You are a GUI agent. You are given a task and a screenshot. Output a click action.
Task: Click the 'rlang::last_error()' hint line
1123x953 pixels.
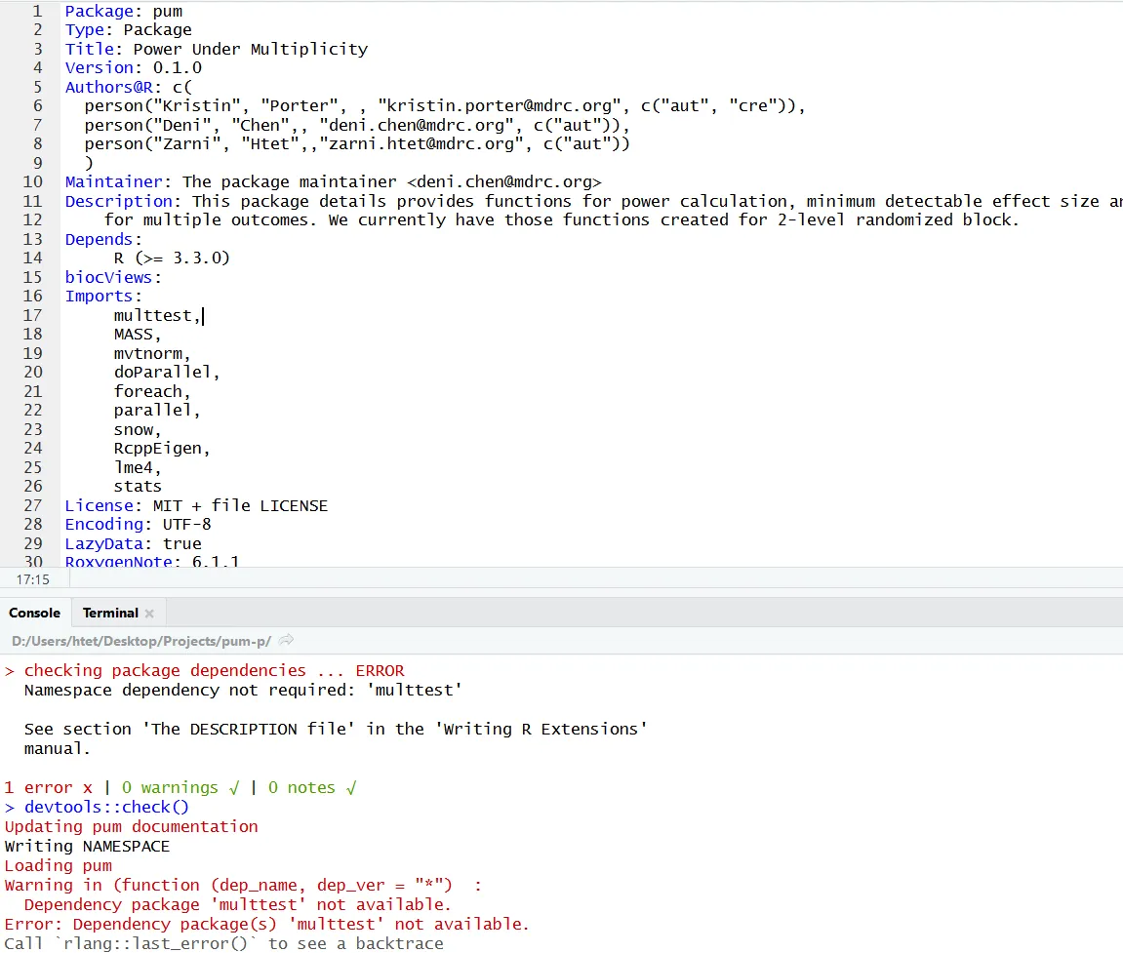(x=223, y=943)
